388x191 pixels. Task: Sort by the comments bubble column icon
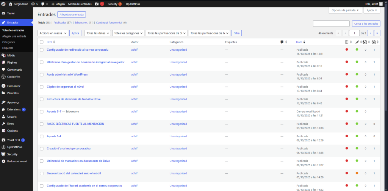[x=282, y=42]
